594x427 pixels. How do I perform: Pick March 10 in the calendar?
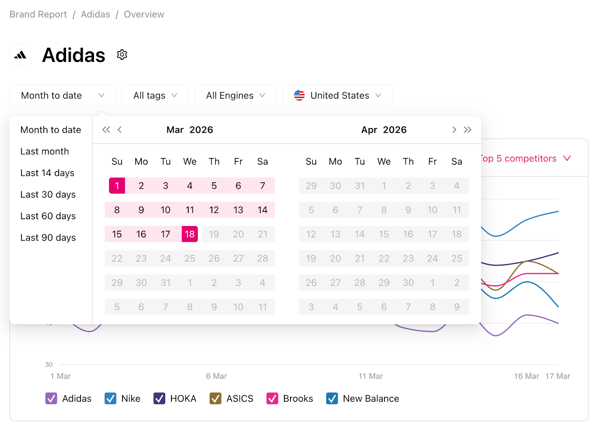[x=165, y=210]
